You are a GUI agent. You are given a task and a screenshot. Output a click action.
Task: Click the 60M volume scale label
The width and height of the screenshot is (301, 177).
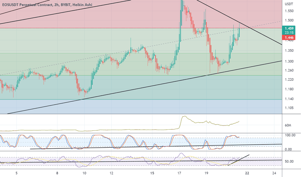(288, 126)
